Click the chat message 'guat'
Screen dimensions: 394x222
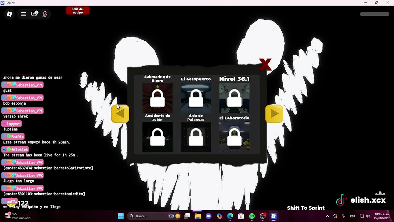(x=7, y=90)
